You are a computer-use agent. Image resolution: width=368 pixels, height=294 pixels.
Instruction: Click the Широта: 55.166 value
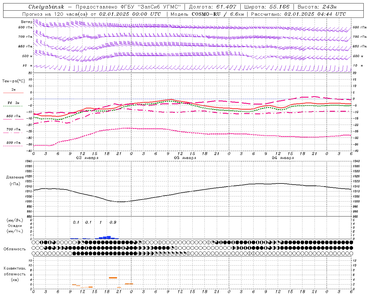(267, 7)
